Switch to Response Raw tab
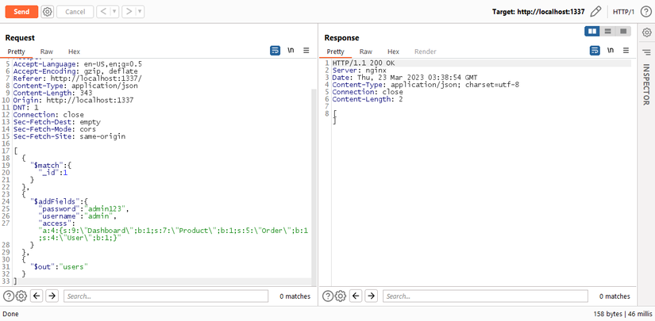This screenshot has width=655, height=321. click(x=366, y=52)
